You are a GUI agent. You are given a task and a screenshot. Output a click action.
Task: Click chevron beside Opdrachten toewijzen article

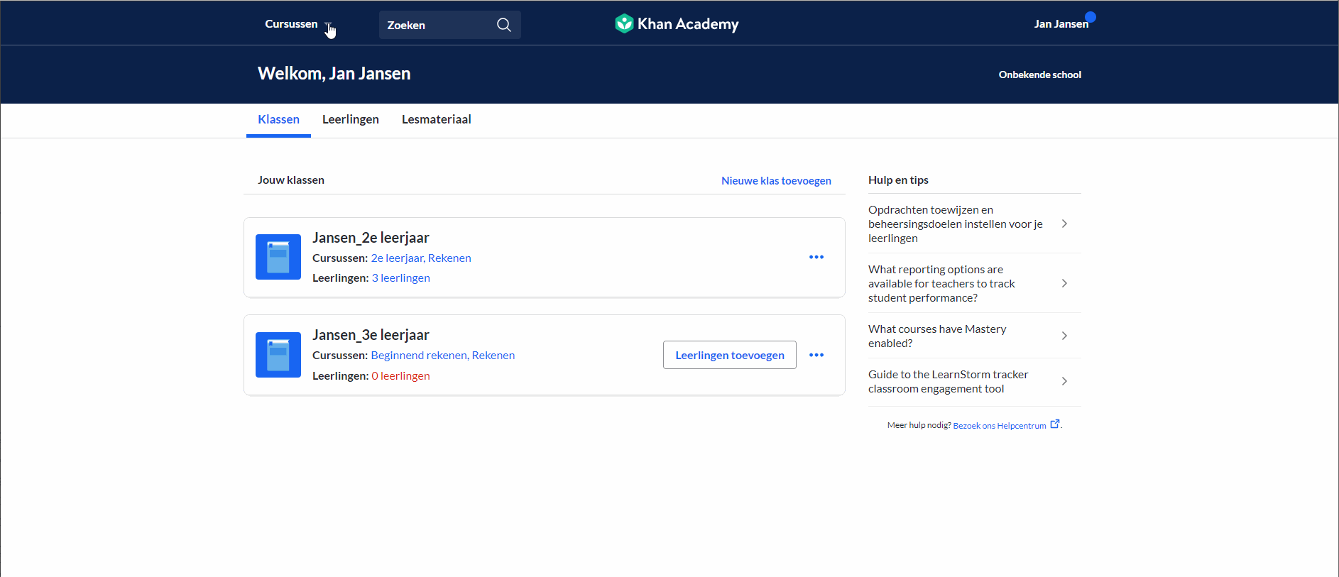(1064, 224)
